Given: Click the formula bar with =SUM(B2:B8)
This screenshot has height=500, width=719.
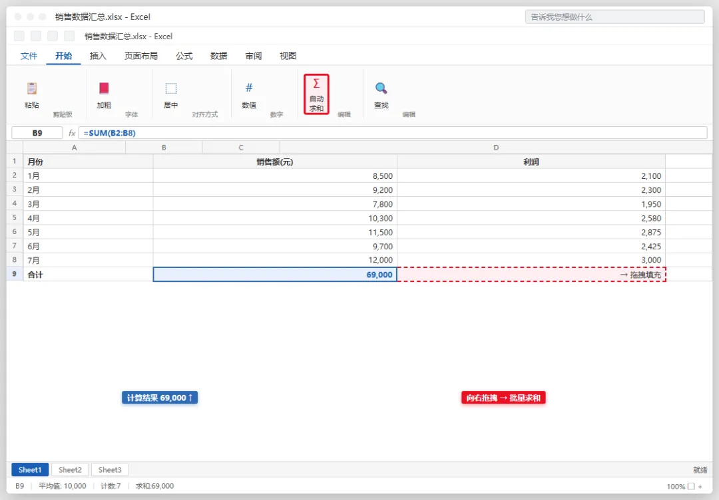Looking at the screenshot, I should (393, 133).
